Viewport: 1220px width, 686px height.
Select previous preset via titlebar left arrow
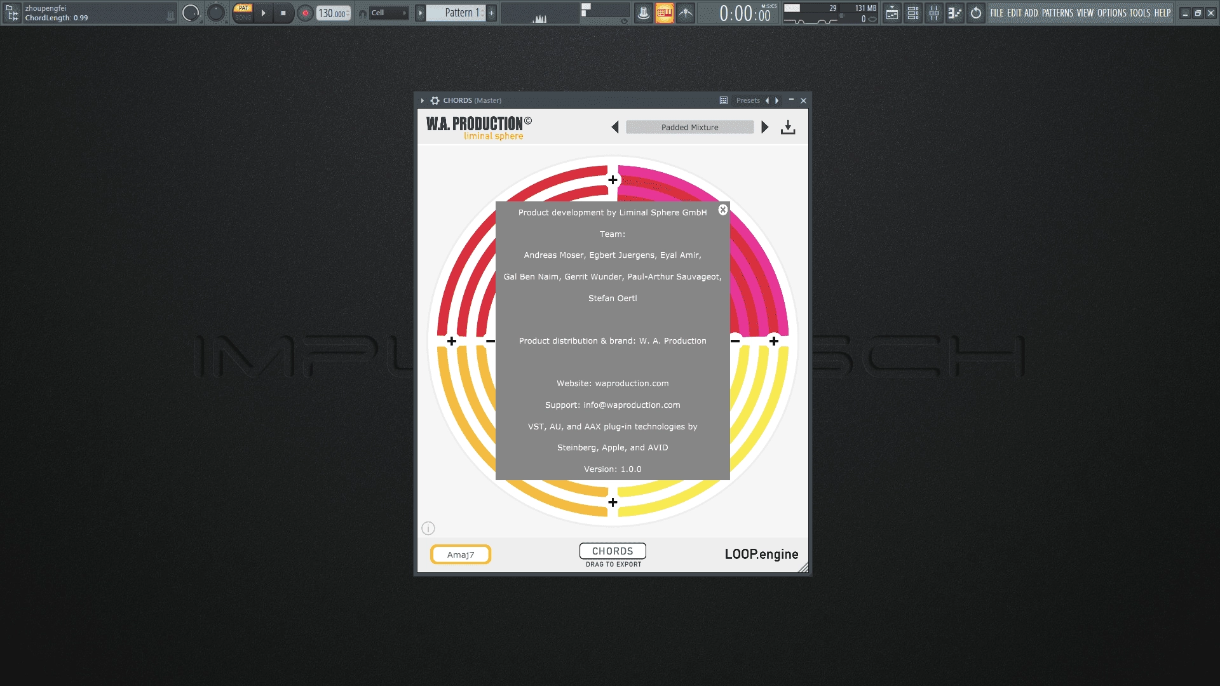tap(767, 100)
